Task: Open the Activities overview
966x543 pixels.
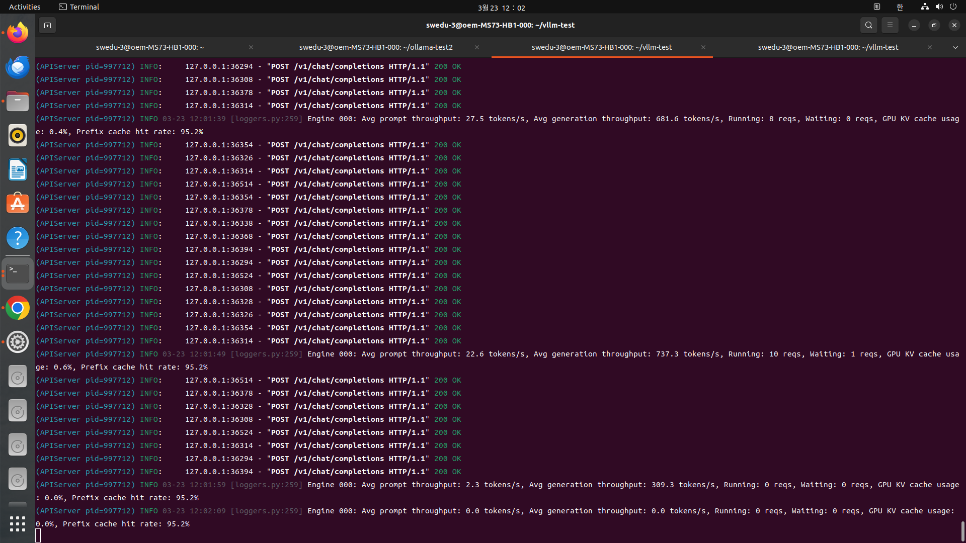Action: click(x=25, y=7)
